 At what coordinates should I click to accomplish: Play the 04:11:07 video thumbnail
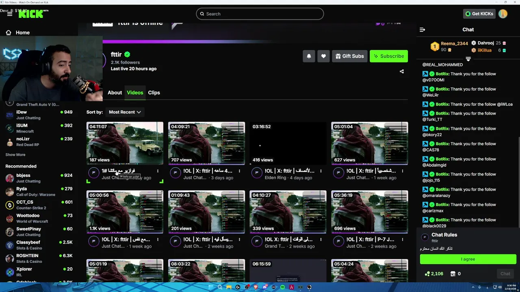(125, 143)
